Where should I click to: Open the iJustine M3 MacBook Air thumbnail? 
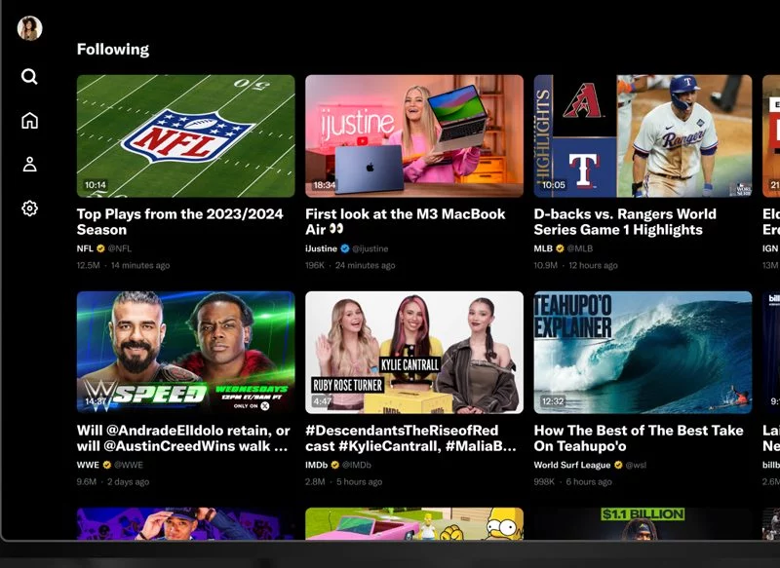413,135
